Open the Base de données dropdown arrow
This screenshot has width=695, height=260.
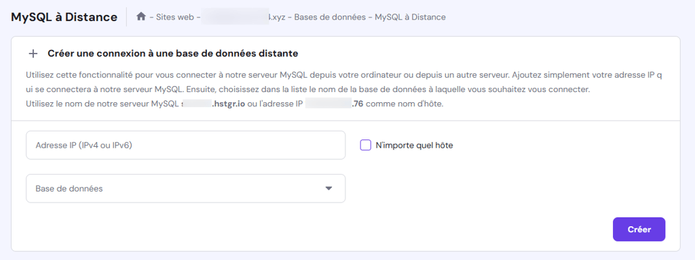coord(328,188)
